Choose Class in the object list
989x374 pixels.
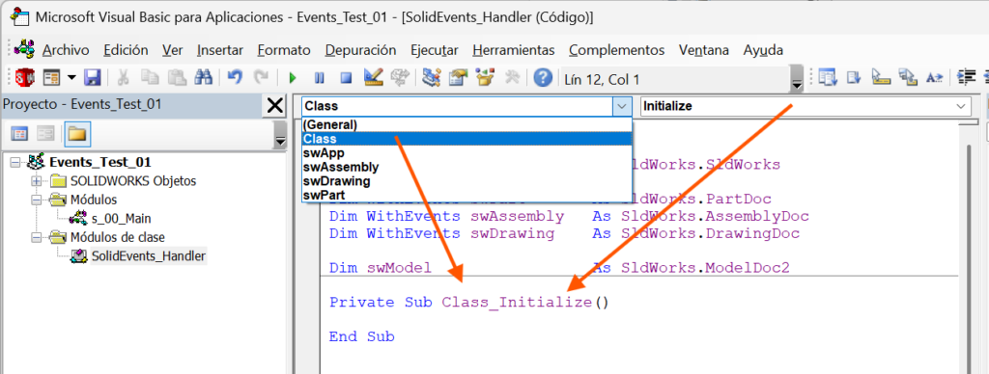[x=466, y=139]
